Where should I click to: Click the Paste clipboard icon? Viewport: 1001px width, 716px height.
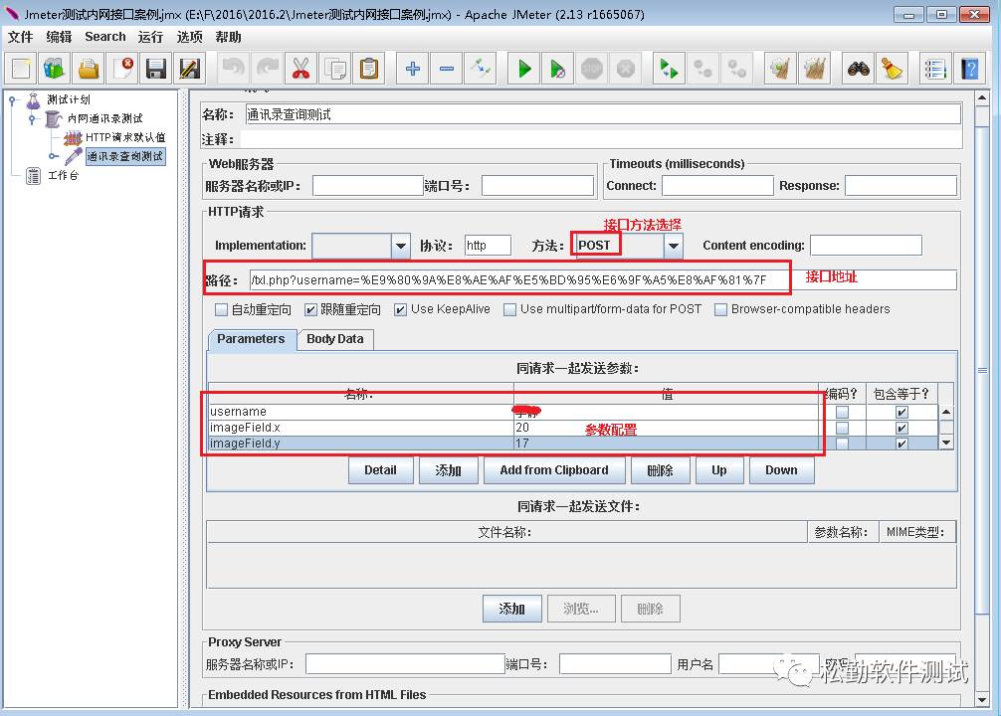click(369, 69)
